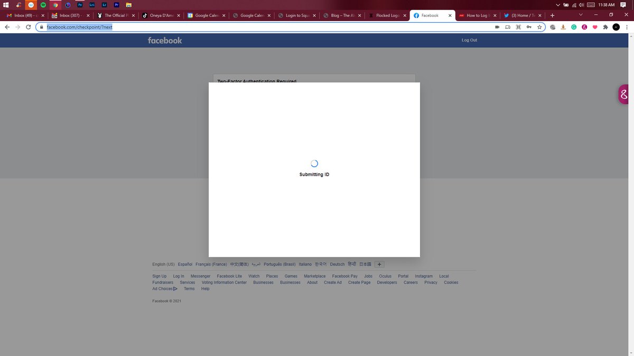The image size is (634, 356).
Task: Click the camera icon in the address bar
Action: pos(497,27)
